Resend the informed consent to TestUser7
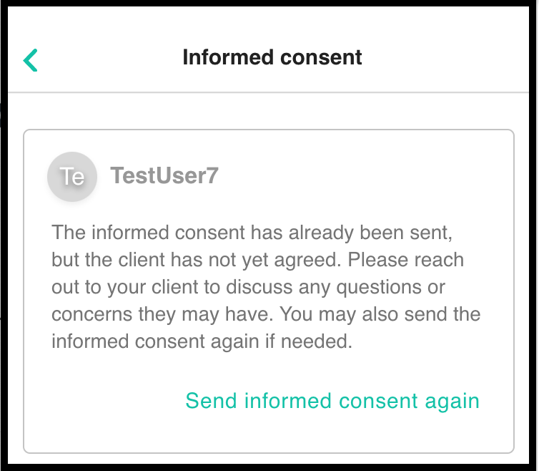The height and width of the screenshot is (471, 539). [x=332, y=401]
